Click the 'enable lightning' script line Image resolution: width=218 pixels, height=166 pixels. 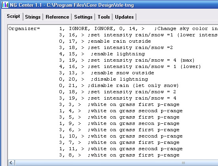click(102, 54)
